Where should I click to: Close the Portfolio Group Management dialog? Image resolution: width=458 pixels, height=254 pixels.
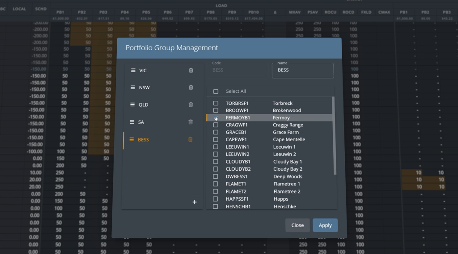pyautogui.click(x=297, y=225)
